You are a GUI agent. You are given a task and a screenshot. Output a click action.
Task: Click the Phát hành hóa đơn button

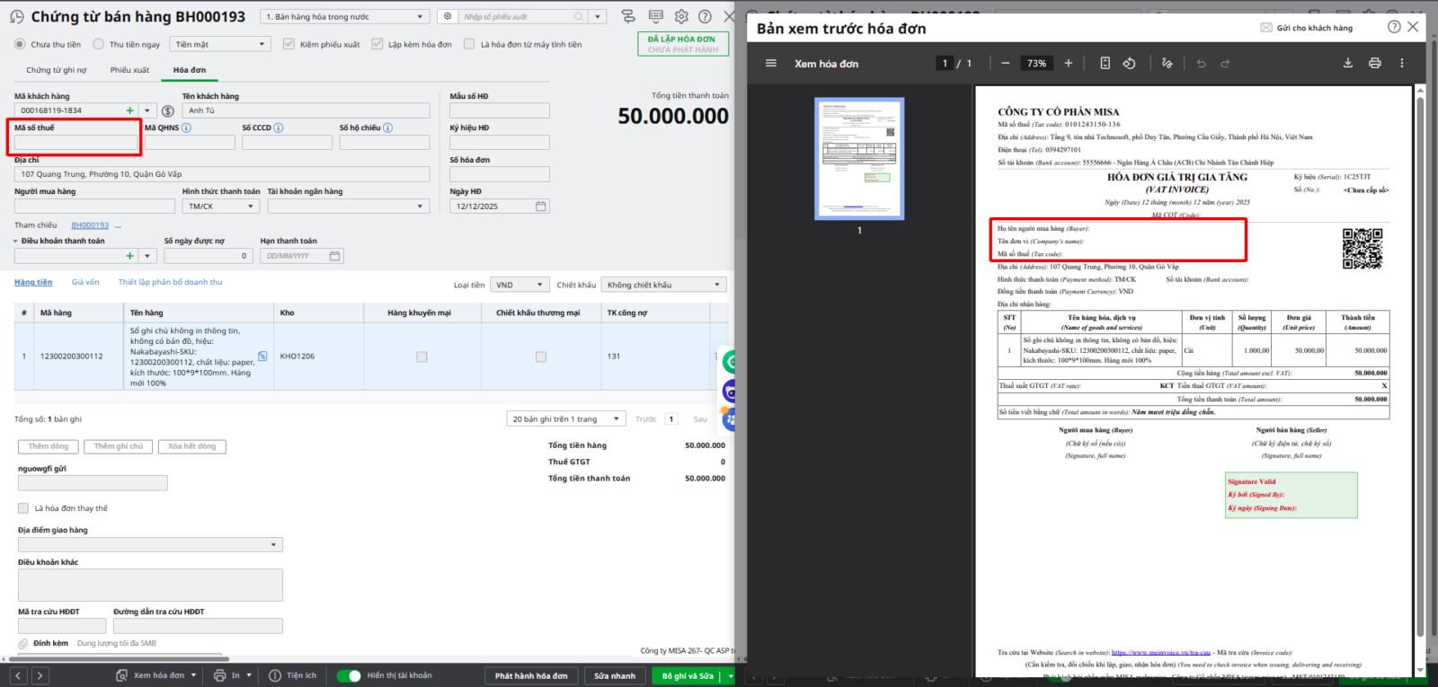pyautogui.click(x=531, y=675)
